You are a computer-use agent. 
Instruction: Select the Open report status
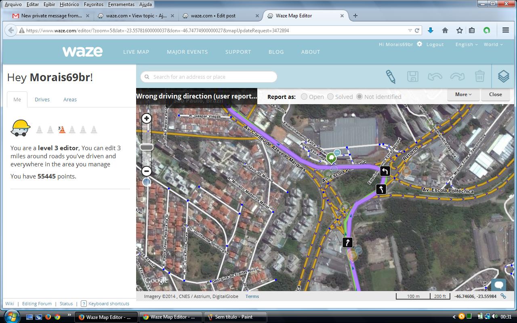point(304,97)
